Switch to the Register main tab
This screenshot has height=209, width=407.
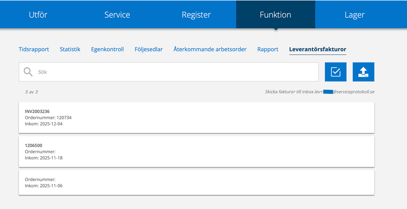196,15
